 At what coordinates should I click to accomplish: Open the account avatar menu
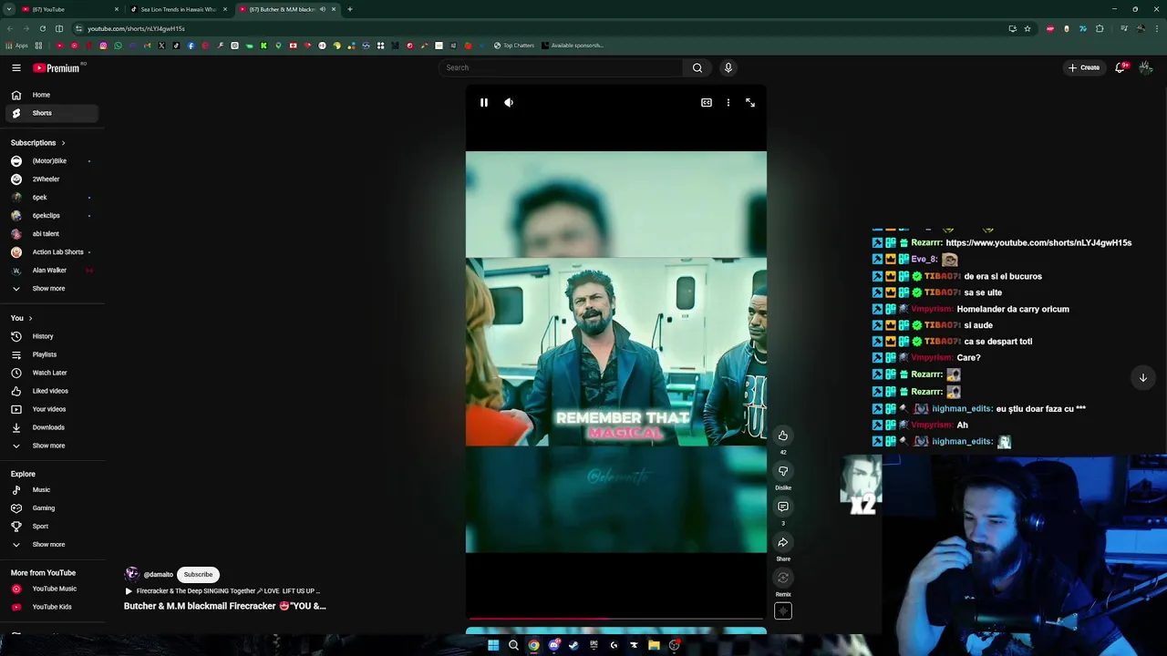coord(1146,67)
